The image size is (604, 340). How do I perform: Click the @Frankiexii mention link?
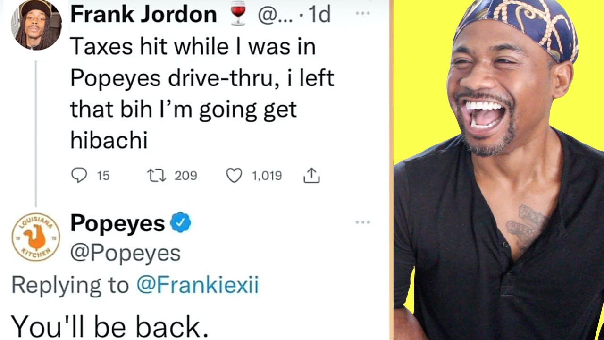197,285
